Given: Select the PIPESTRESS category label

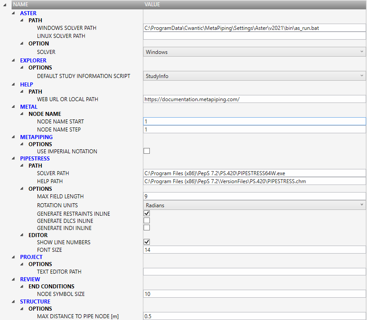Looking at the screenshot, I should 35,158.
